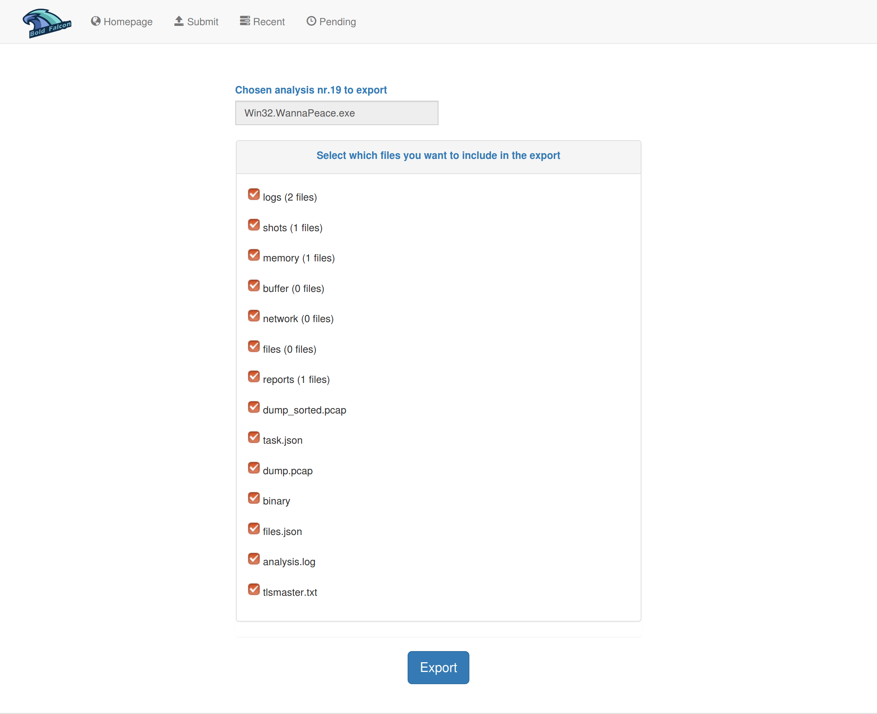
Task: Uncheck the binary checkbox
Action: pos(254,498)
